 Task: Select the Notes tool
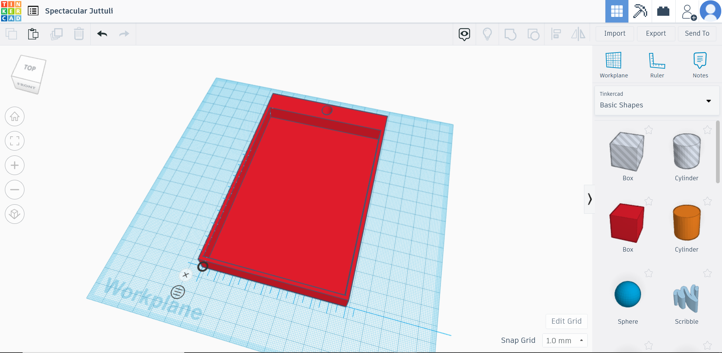point(700,65)
